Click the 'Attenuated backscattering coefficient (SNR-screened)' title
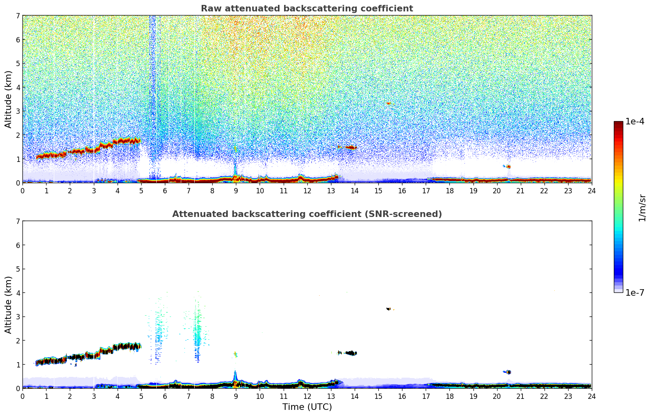Screen dimensions: 651x416 point(307,214)
